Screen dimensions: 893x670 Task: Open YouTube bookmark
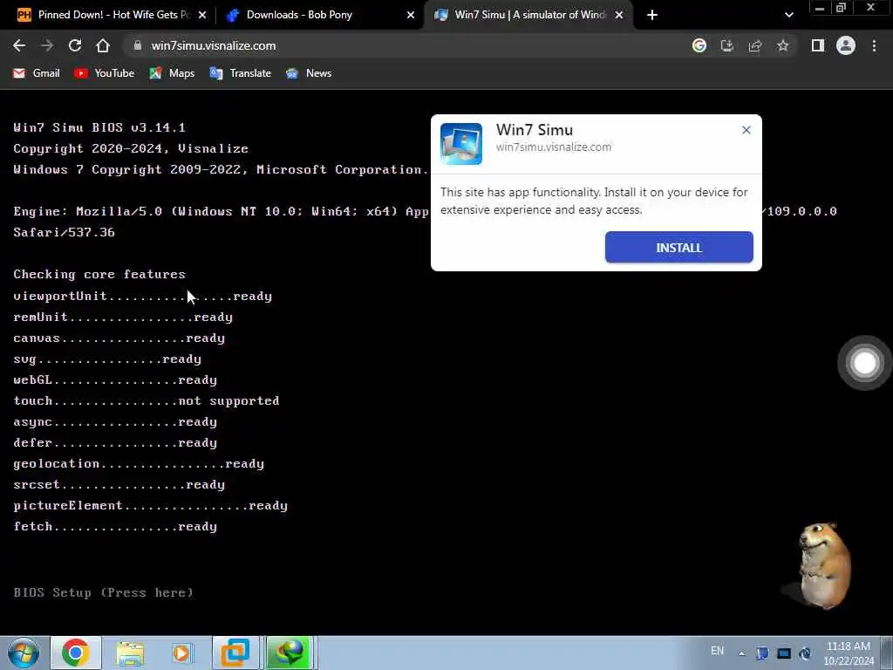point(105,73)
